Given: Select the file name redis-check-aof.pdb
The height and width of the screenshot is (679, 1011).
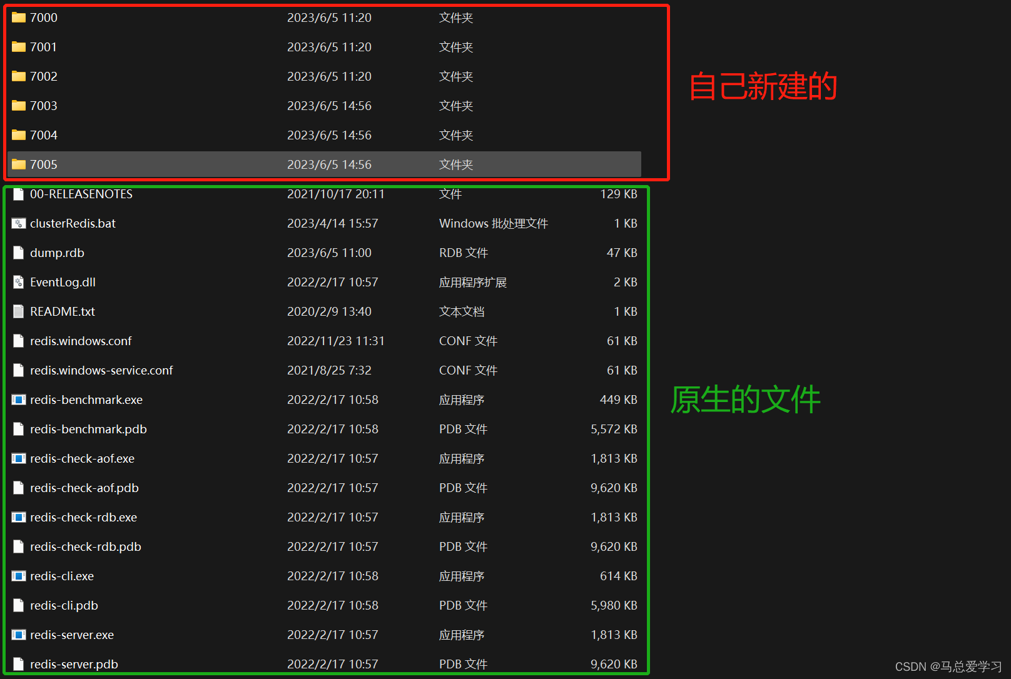Looking at the screenshot, I should (84, 488).
